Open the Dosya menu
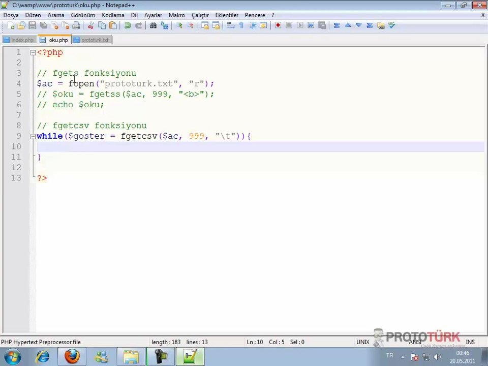488x366 pixels. [11, 15]
